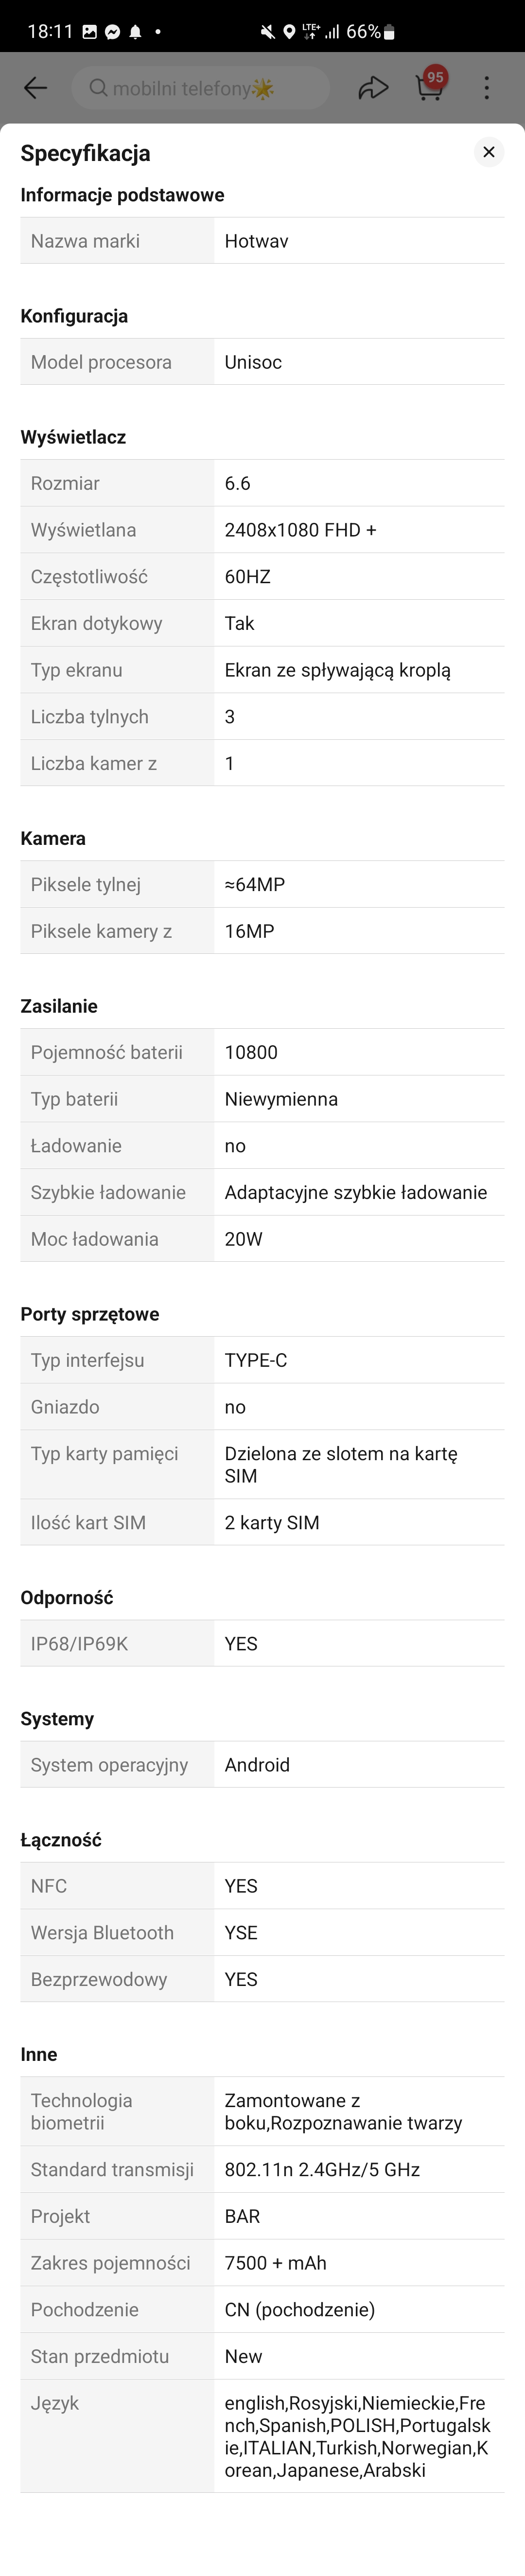The image size is (525, 2576).
Task: Focus the 'mobilni telefony' search field
Action: click(201, 88)
